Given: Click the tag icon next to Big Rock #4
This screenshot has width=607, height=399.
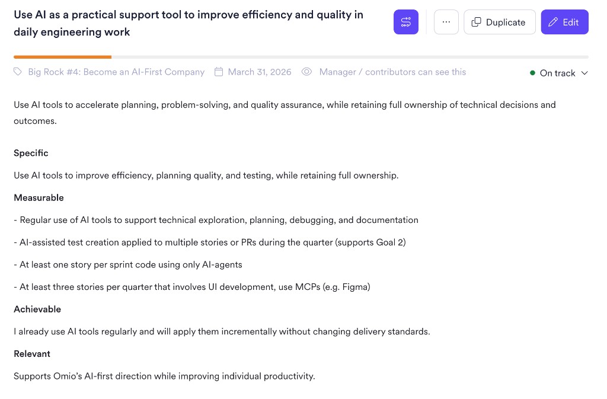Looking at the screenshot, I should pos(18,71).
